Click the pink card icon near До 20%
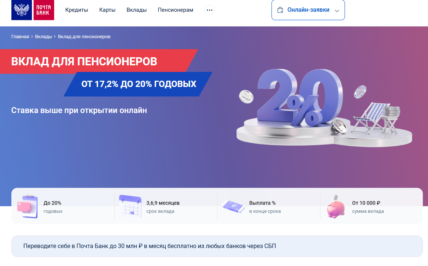Viewport: 428px width, 266px height. 27,206
